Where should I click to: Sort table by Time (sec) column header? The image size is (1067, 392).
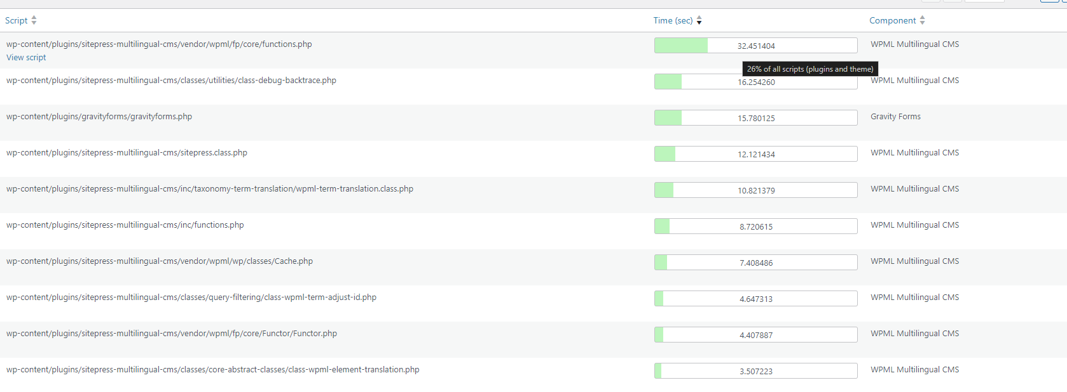673,20
